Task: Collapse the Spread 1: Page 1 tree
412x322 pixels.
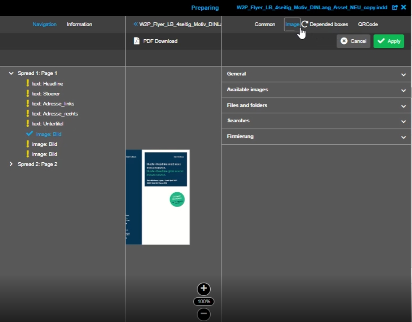Action: [x=11, y=73]
